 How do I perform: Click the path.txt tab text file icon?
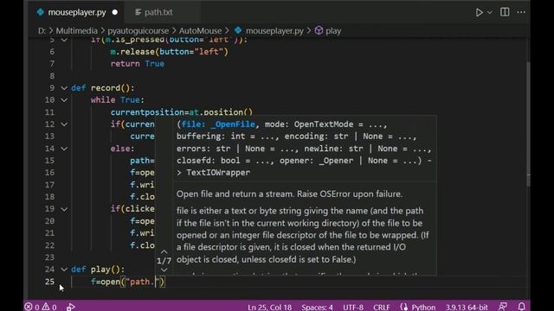point(138,12)
